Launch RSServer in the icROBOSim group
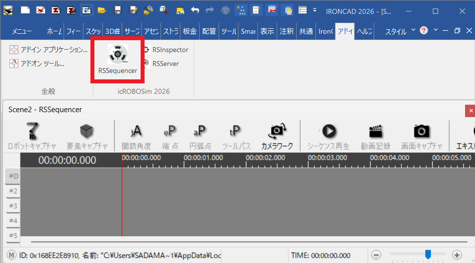 (x=161, y=64)
